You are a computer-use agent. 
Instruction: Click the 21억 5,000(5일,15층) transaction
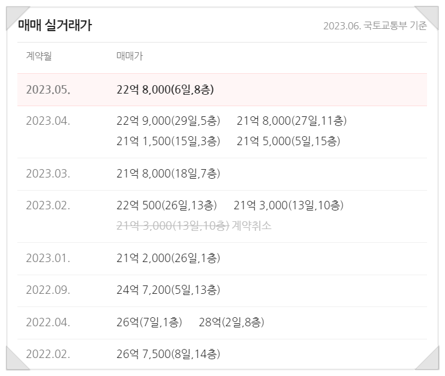click(288, 142)
